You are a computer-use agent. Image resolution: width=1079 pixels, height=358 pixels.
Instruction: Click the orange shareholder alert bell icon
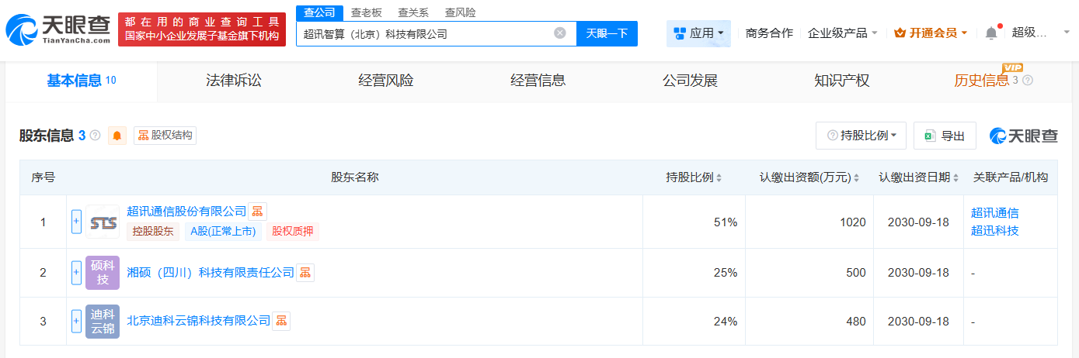pyautogui.click(x=117, y=136)
